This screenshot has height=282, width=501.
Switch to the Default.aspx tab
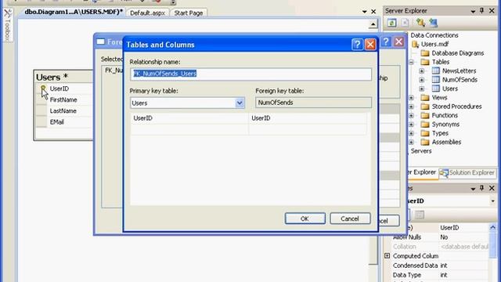pyautogui.click(x=147, y=13)
